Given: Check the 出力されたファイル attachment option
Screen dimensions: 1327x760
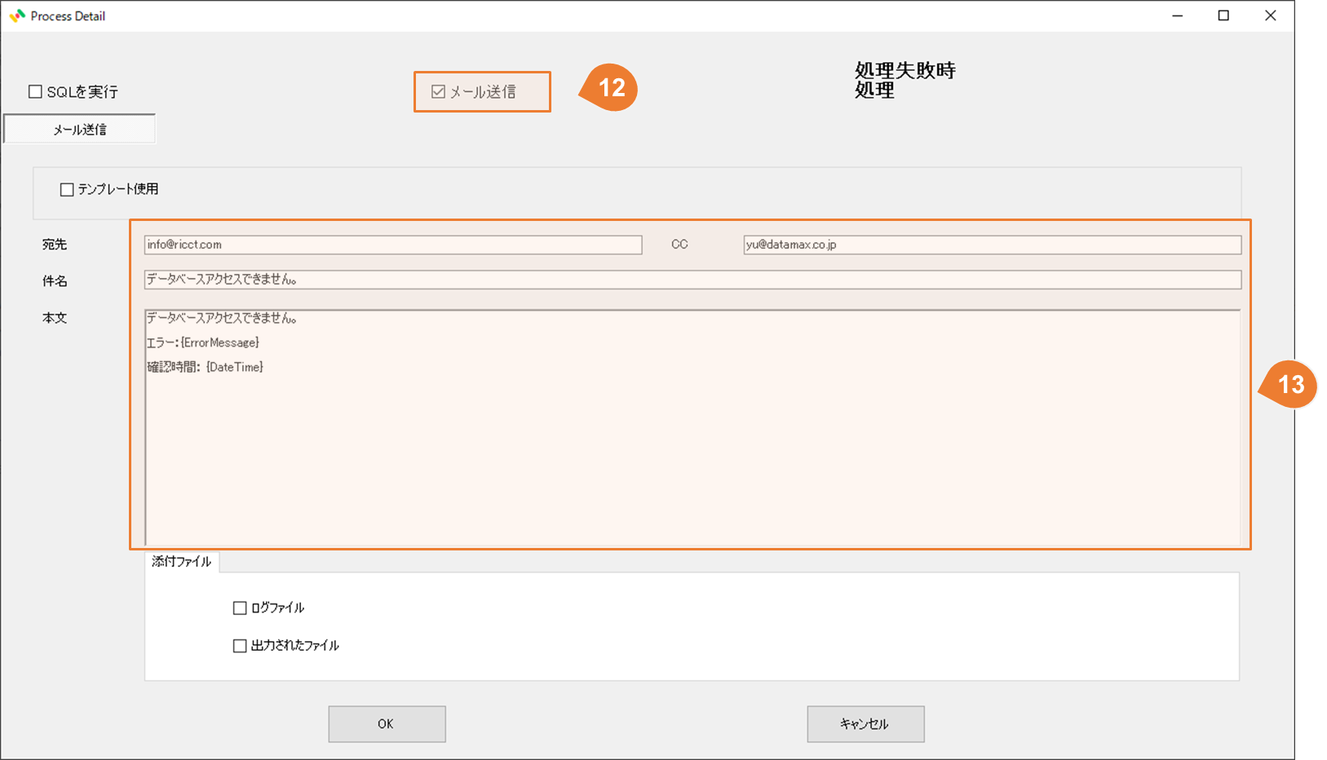Looking at the screenshot, I should [240, 646].
